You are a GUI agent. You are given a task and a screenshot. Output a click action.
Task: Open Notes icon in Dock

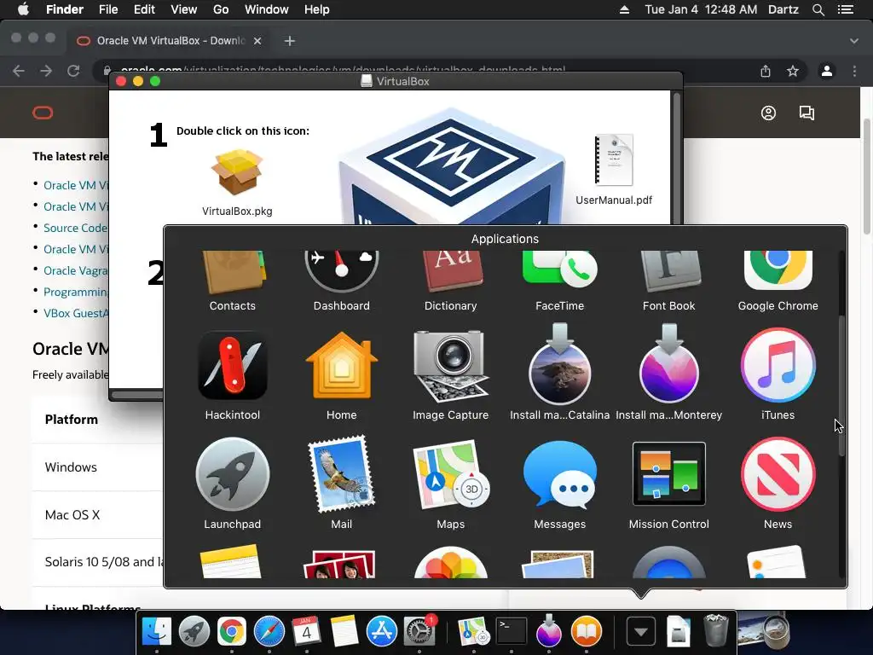click(x=344, y=631)
